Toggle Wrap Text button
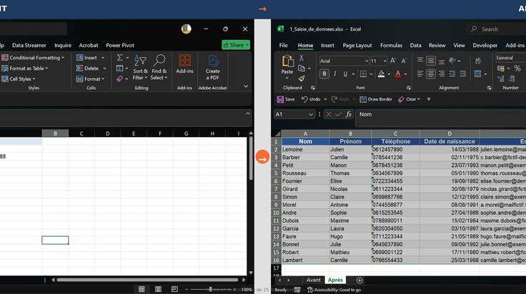This screenshot has width=526, height=294. click(x=478, y=61)
